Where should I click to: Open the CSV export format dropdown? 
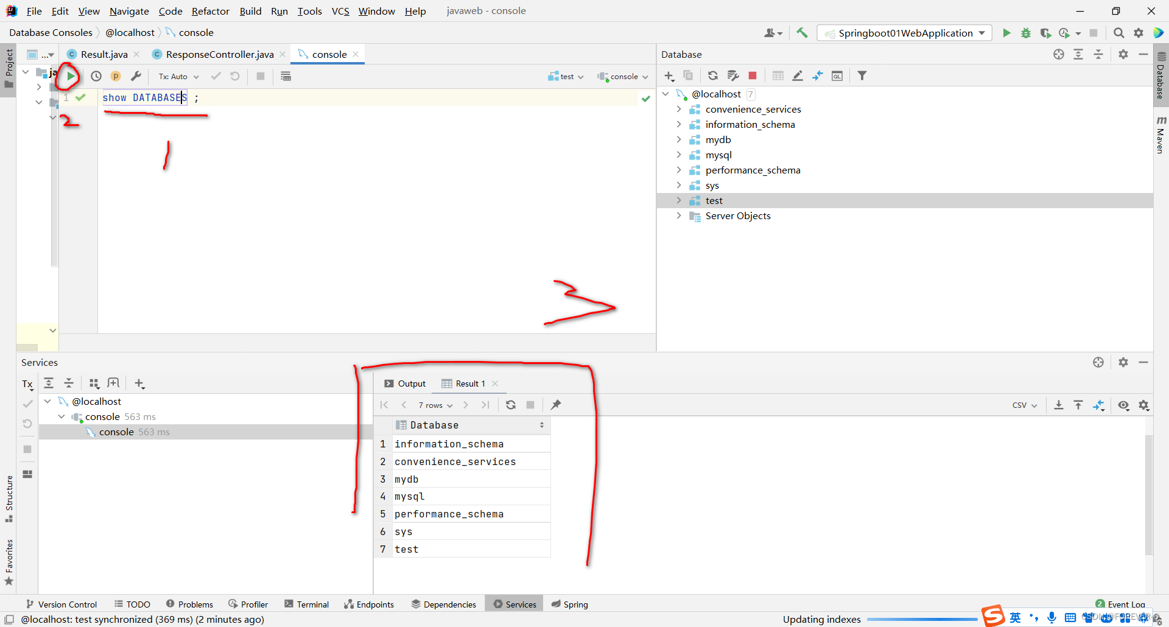pos(1025,405)
